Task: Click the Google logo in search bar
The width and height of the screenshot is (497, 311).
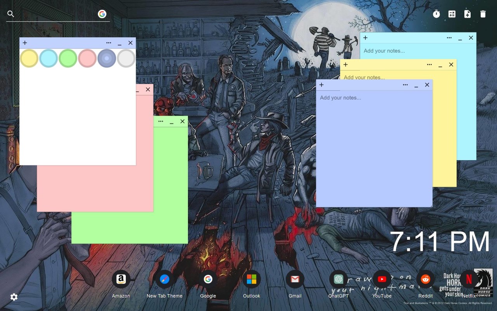Action: pos(102,14)
